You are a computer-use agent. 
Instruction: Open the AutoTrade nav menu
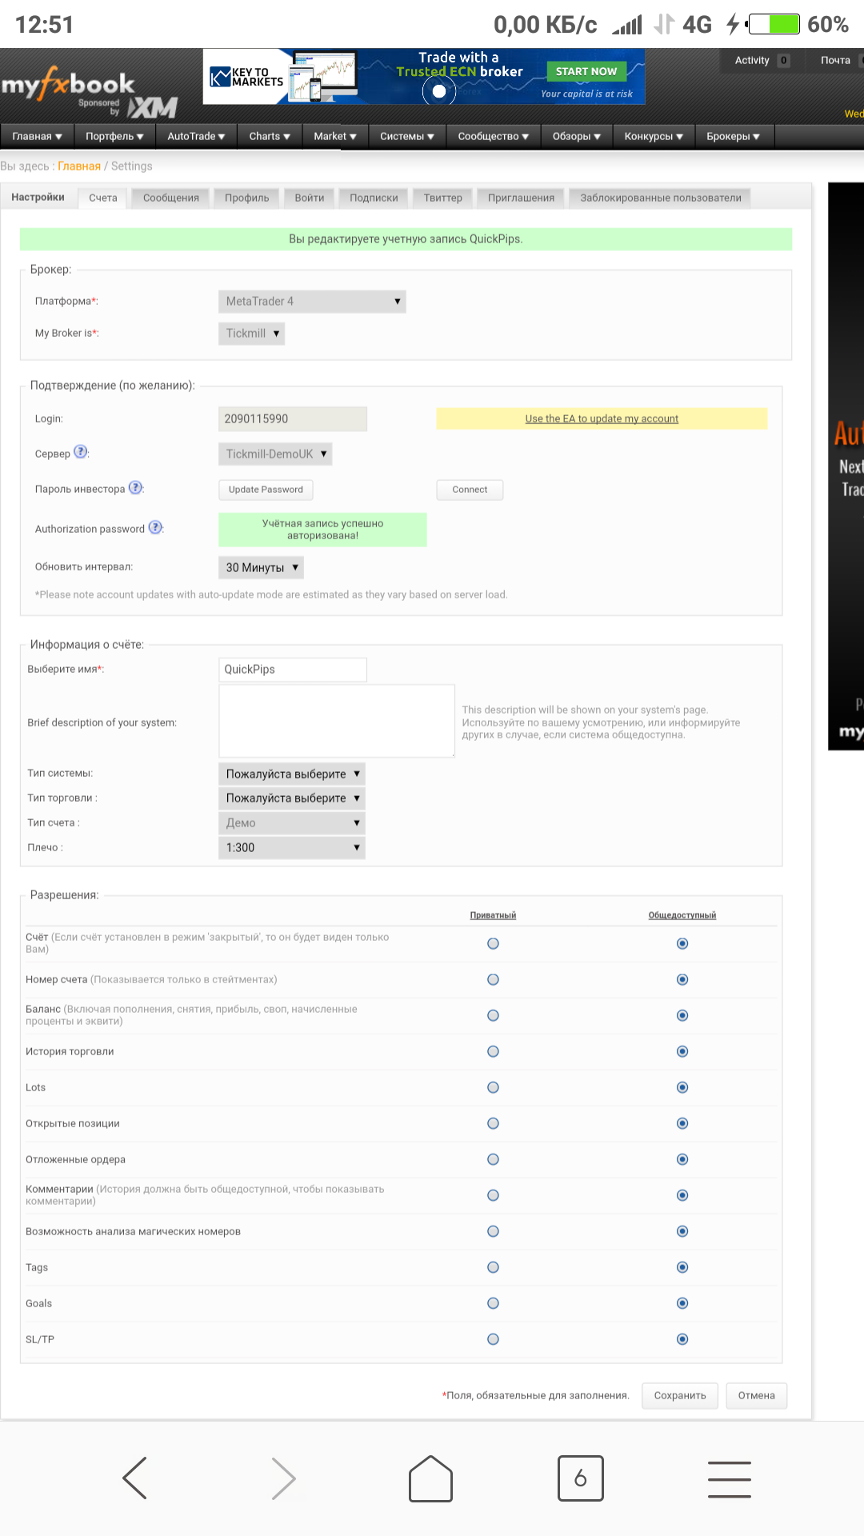[x=196, y=136]
